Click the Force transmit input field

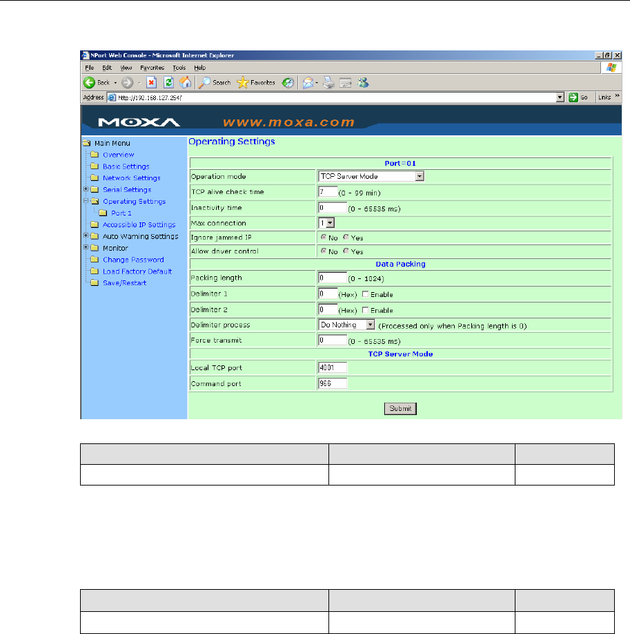click(333, 340)
